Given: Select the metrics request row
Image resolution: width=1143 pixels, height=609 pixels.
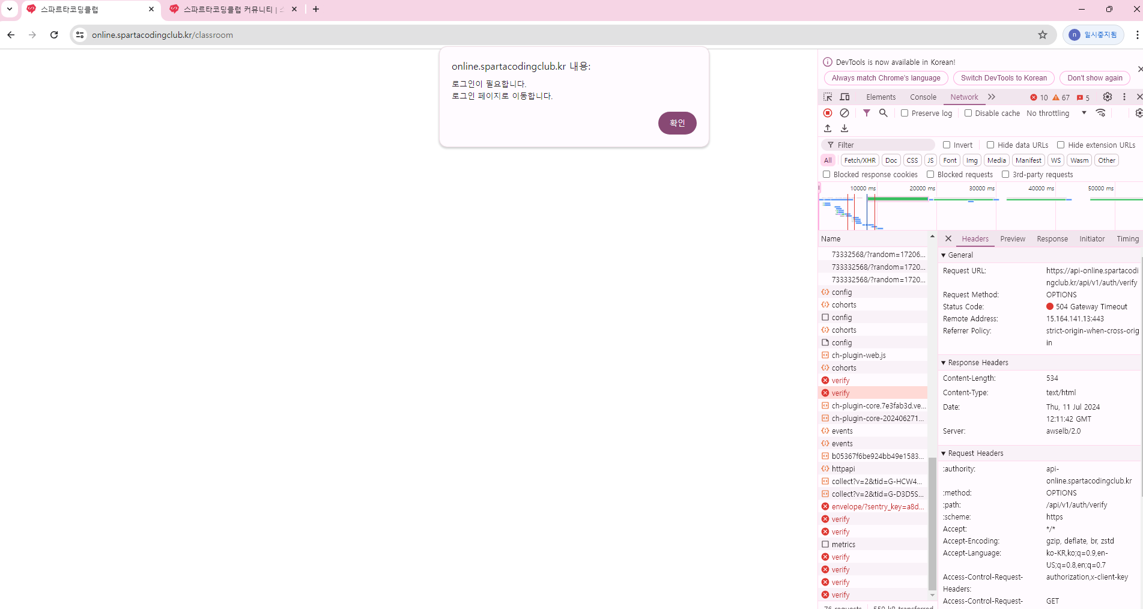Looking at the screenshot, I should tap(873, 544).
